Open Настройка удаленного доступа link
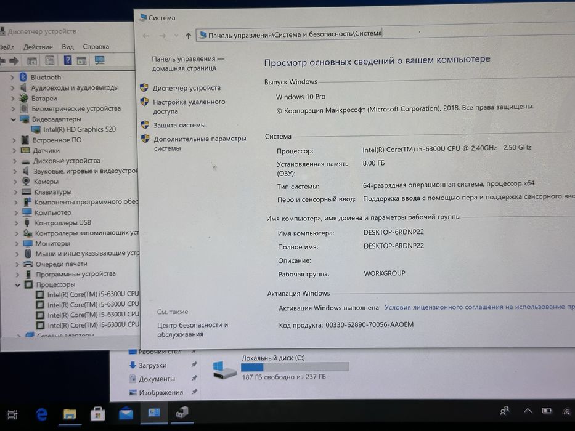 point(189,107)
